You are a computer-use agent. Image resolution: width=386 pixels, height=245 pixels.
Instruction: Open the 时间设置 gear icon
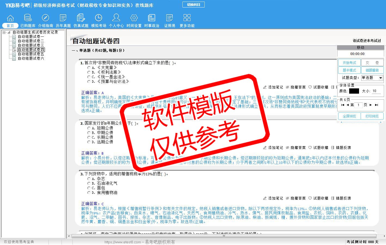(134, 18)
